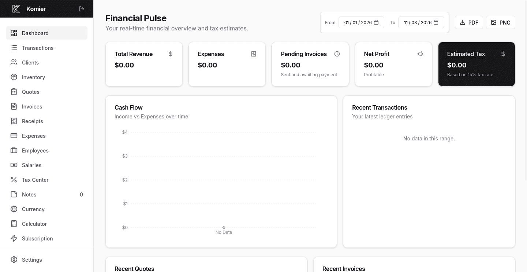The height and width of the screenshot is (272, 527).
Task: Click the icon on the Net Profit card
Action: pyautogui.click(x=420, y=54)
